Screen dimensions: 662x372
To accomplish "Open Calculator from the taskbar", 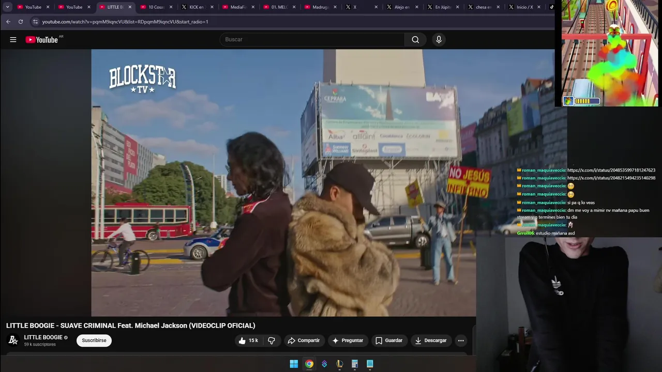I will [355, 364].
